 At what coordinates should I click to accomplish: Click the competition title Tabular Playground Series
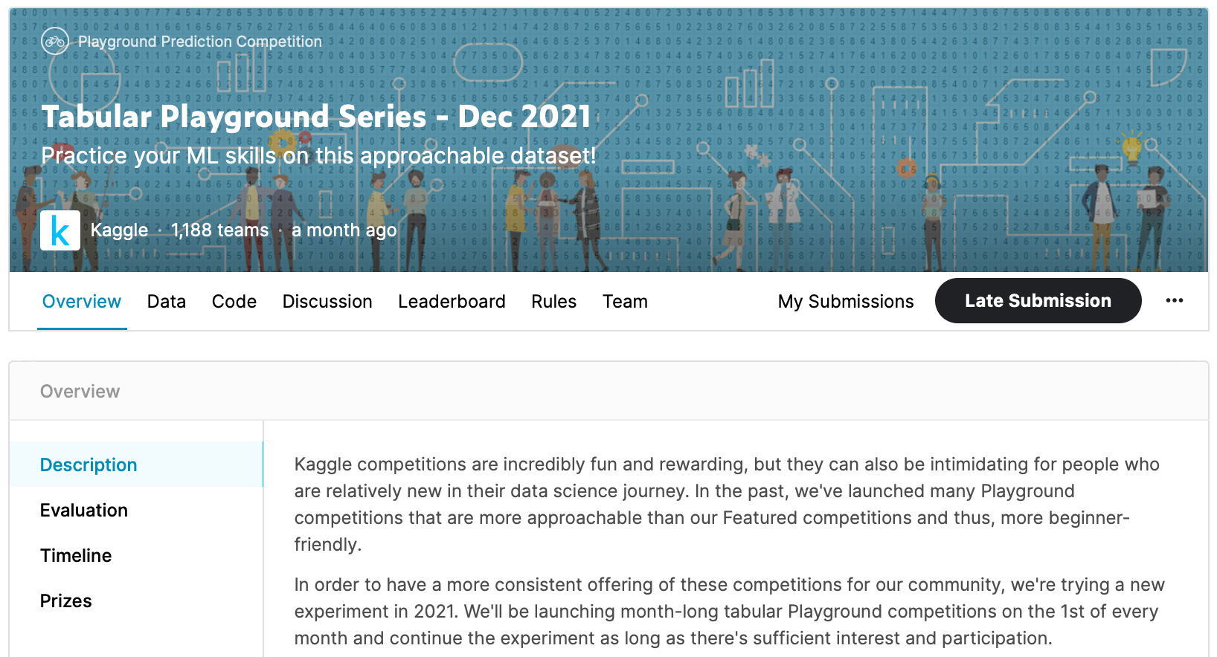point(315,117)
